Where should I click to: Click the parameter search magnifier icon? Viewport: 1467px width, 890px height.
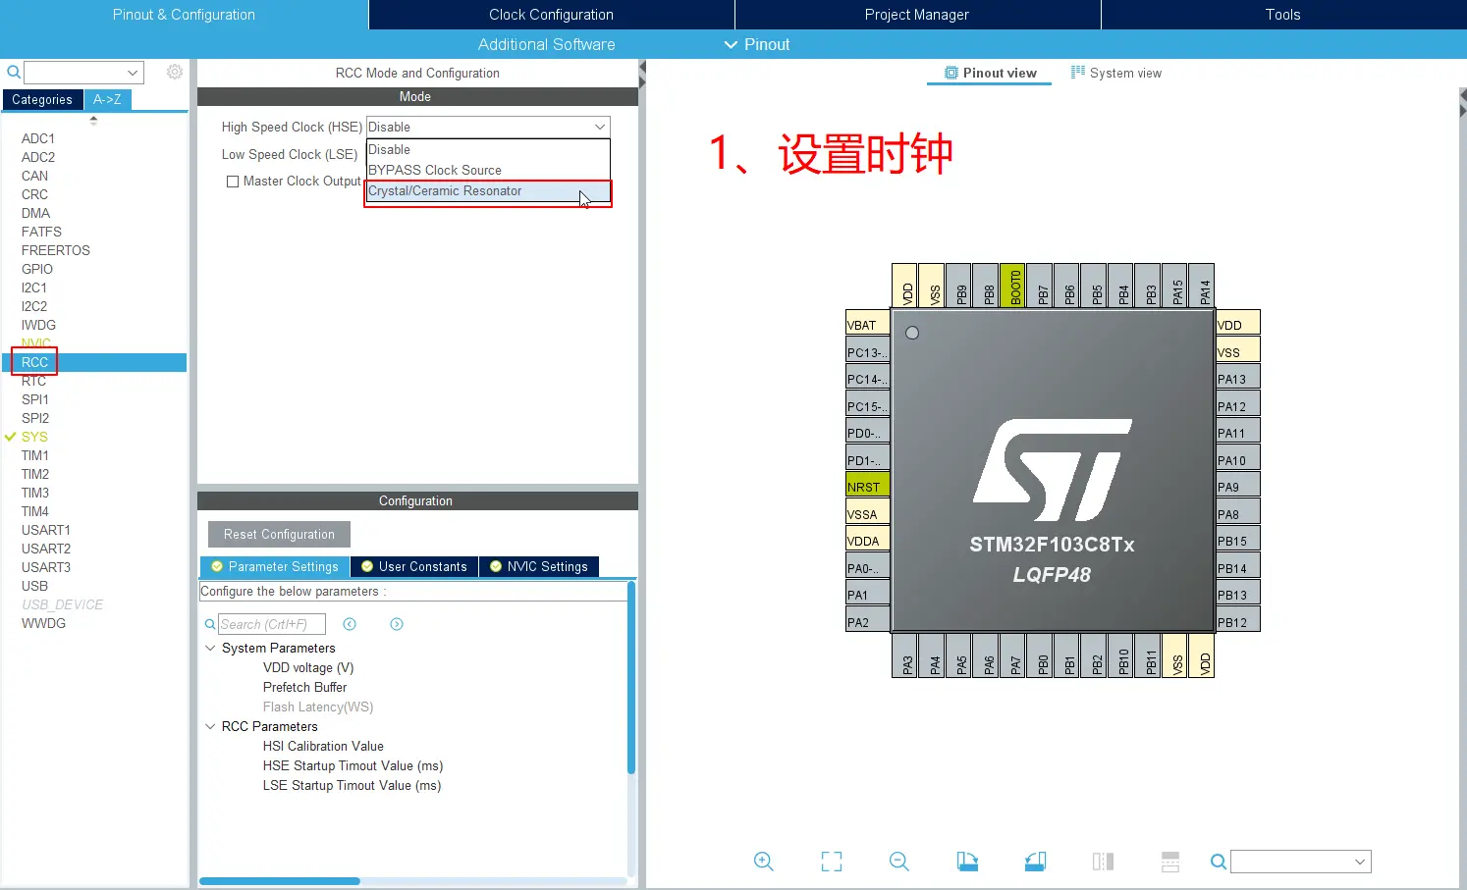tap(210, 624)
